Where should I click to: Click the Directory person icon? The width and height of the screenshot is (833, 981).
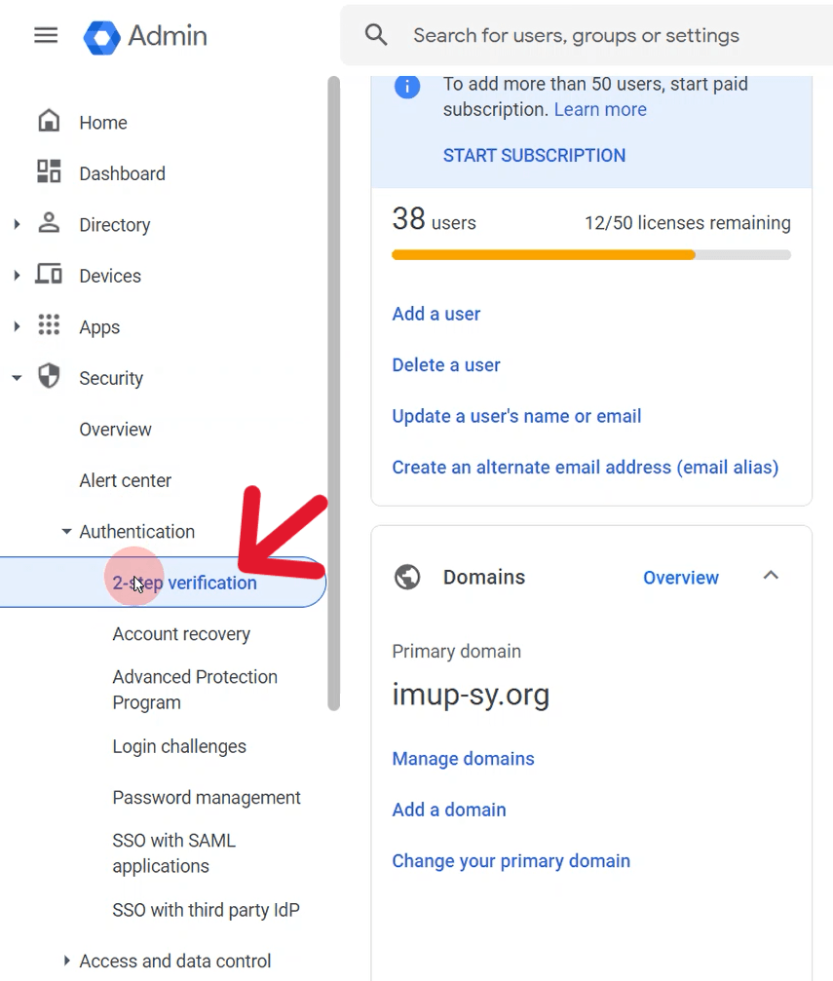pyautogui.click(x=49, y=224)
